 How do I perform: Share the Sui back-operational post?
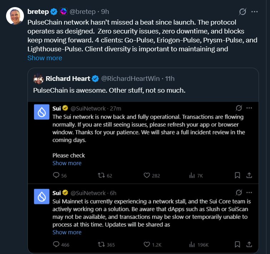(249, 175)
